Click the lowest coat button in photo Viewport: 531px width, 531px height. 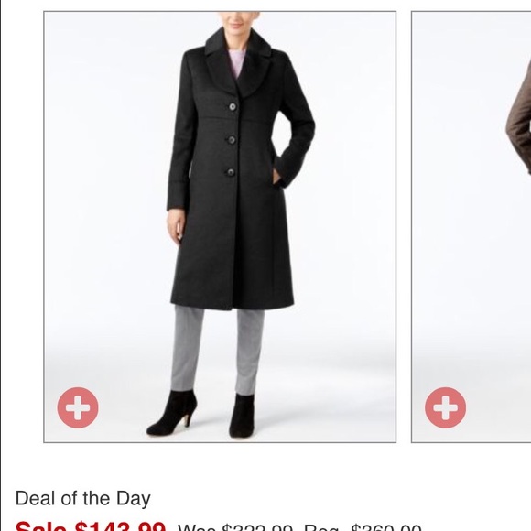click(x=231, y=172)
